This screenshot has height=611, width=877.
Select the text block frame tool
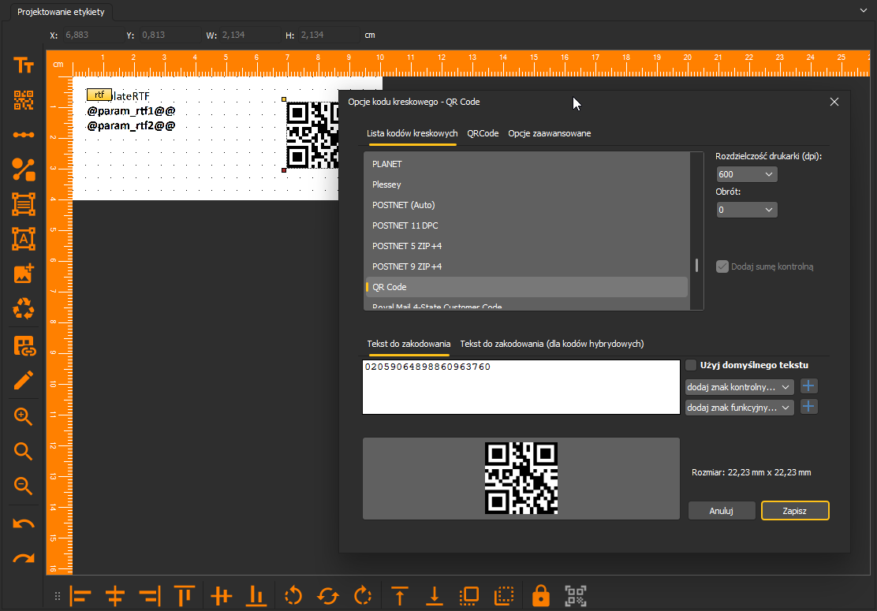[24, 204]
